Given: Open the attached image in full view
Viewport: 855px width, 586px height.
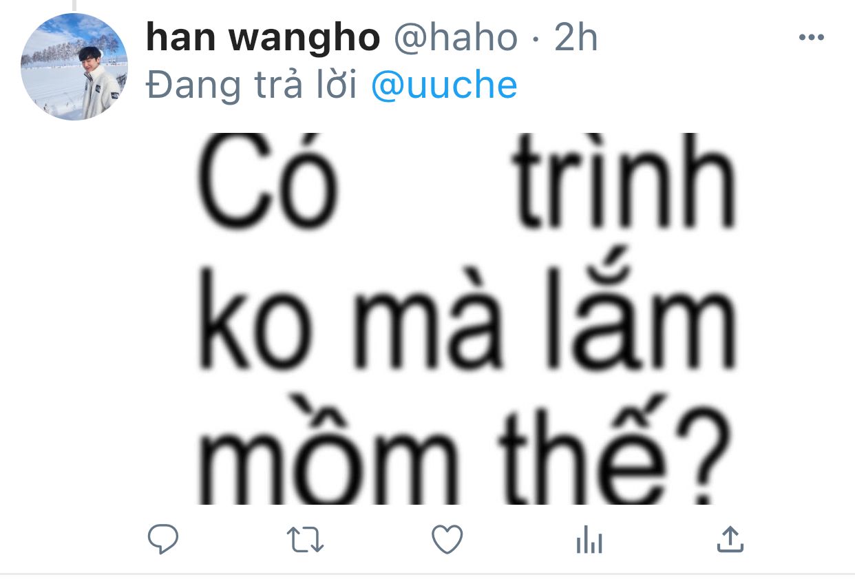Looking at the screenshot, I should [x=468, y=318].
